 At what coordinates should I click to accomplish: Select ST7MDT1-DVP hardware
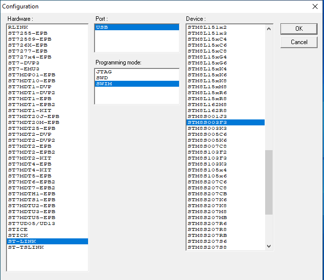47,87
